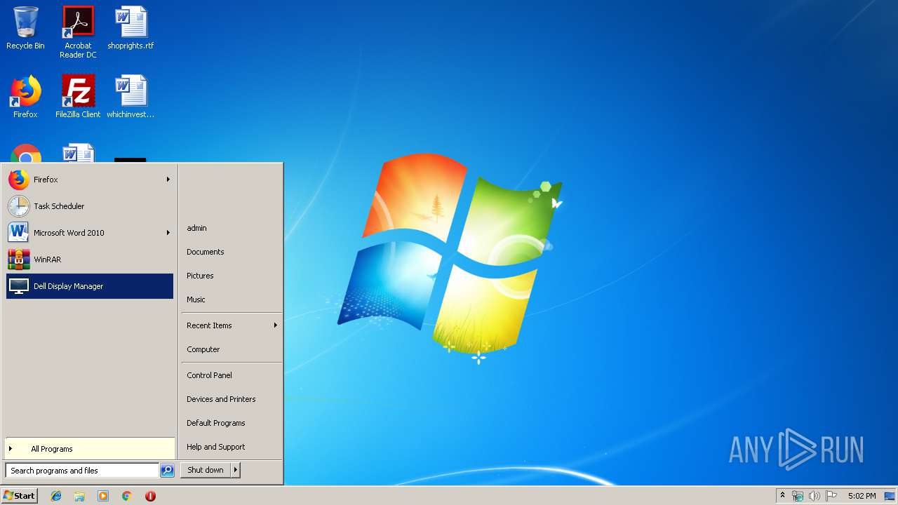The image size is (898, 505).
Task: Expand Recent Items submenu
Action: (x=232, y=325)
